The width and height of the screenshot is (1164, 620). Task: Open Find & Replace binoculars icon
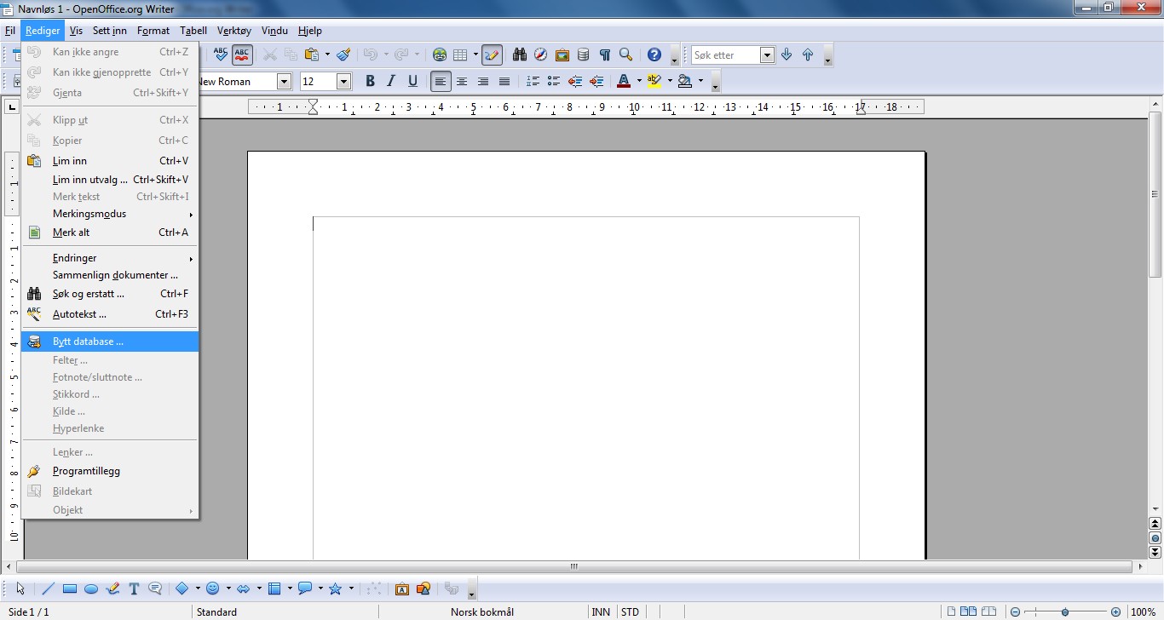[520, 55]
